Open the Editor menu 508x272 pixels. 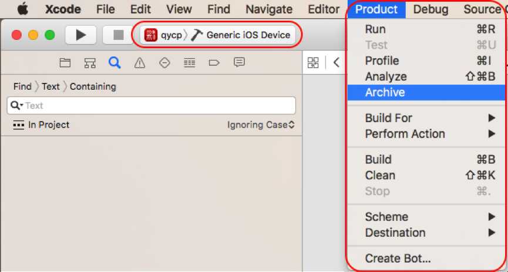[x=324, y=9]
